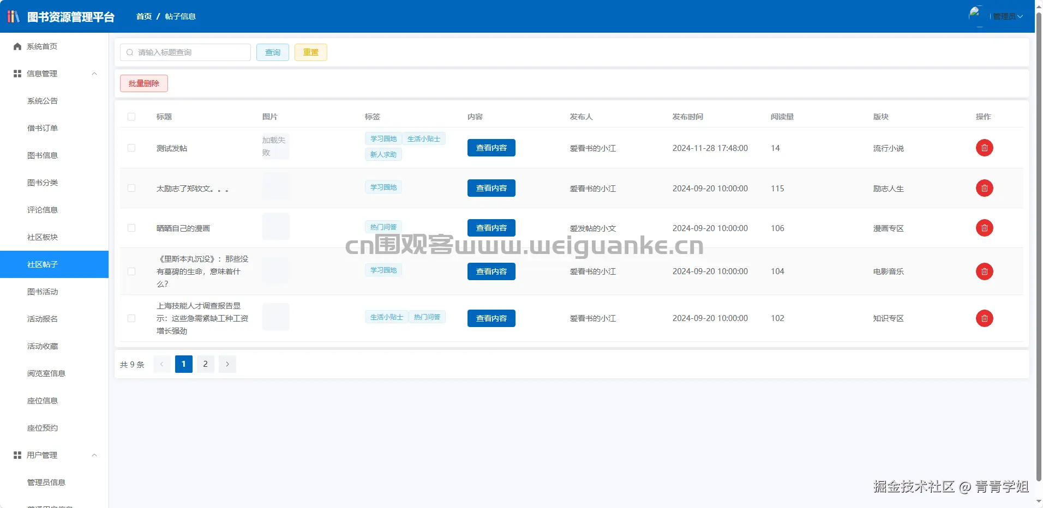This screenshot has width=1043, height=508.
Task: Click publisher 爱发帖的小文
Action: coord(593,228)
